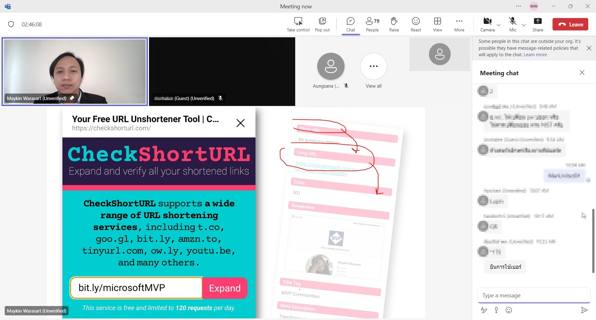Click the 02:46:08 meeting timer
Image resolution: width=596 pixels, height=320 pixels.
pyautogui.click(x=32, y=25)
